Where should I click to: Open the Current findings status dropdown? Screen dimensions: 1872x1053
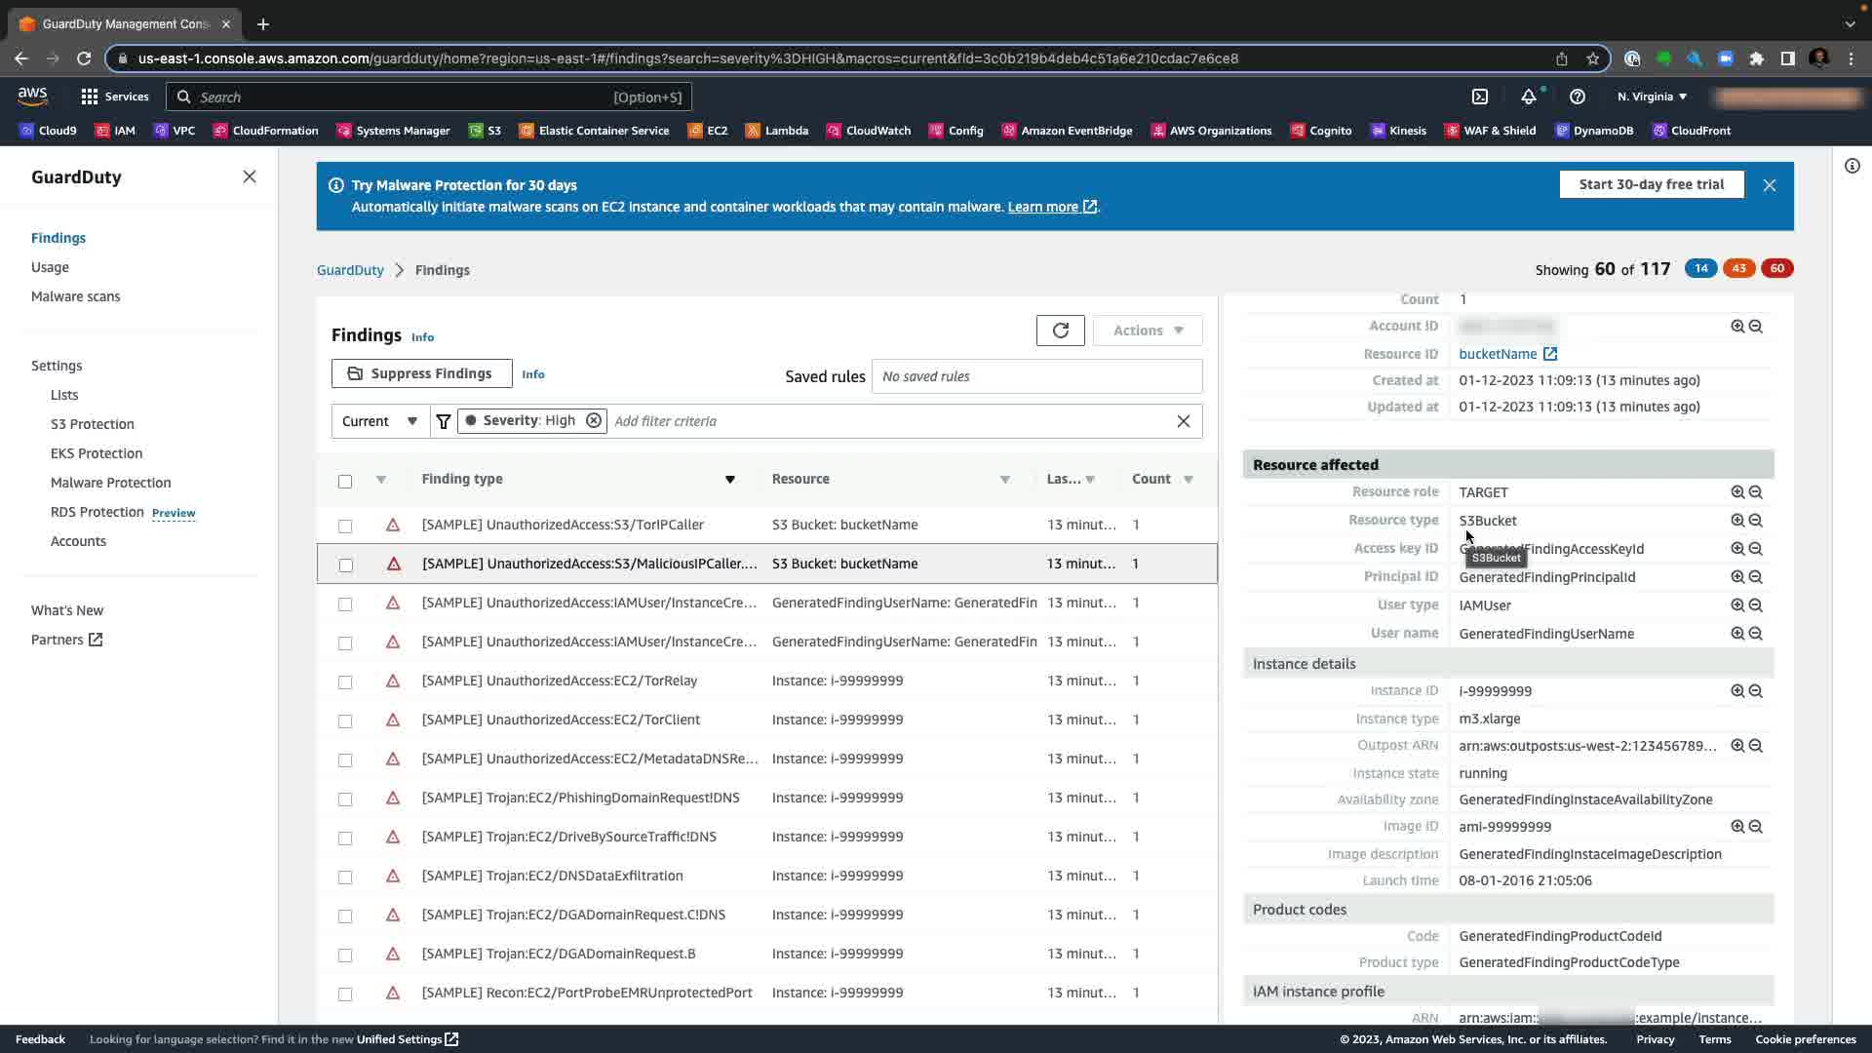tap(380, 421)
